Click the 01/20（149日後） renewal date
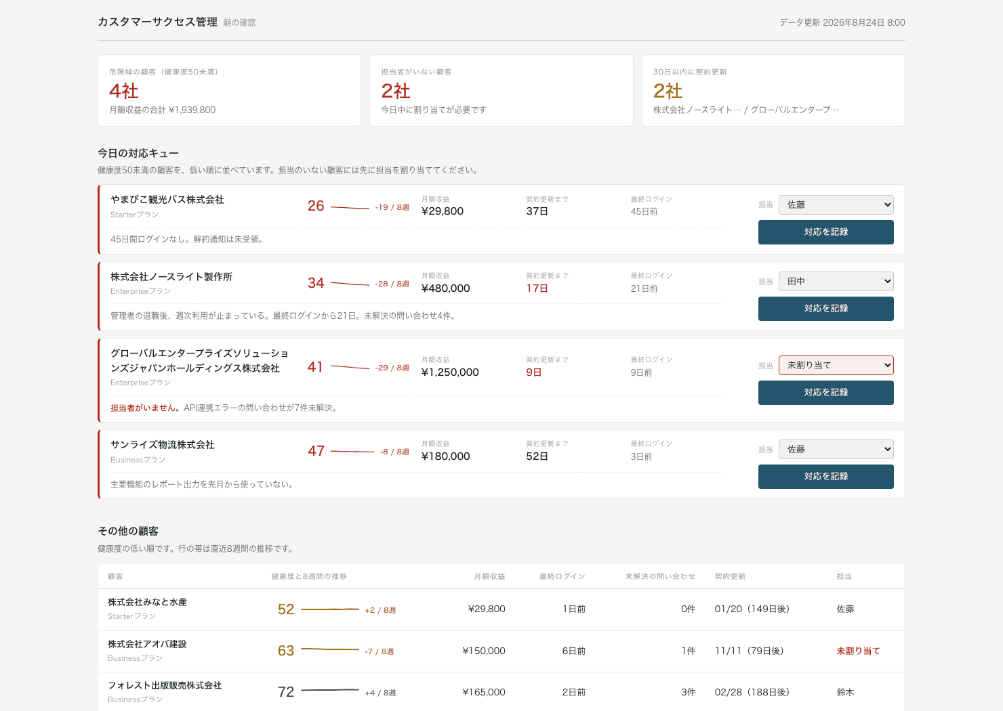This screenshot has width=1003, height=711. click(752, 609)
